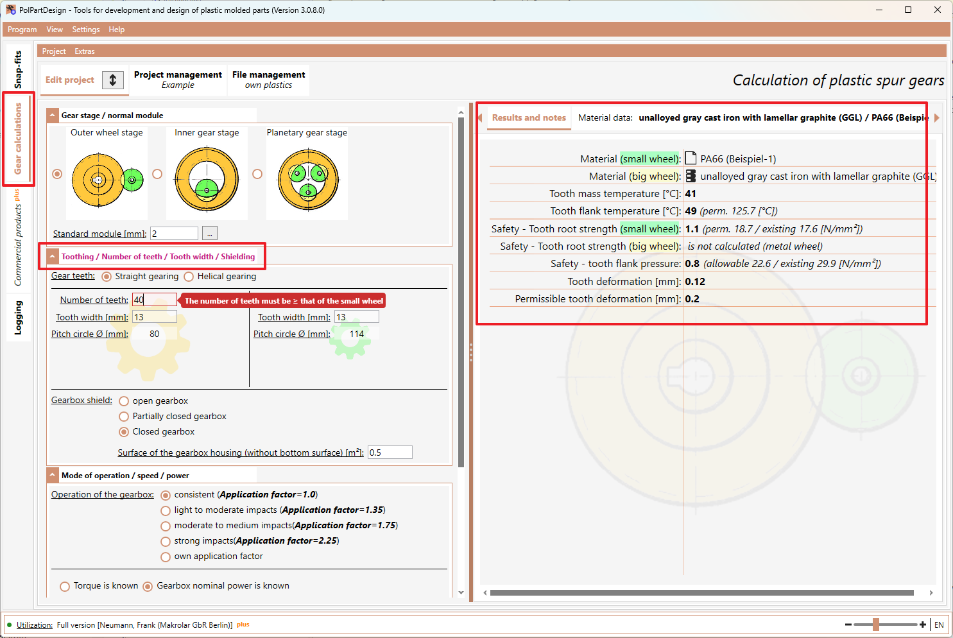Click the right arrow next to Material data
Screen dimensions: 953x638
point(937,118)
